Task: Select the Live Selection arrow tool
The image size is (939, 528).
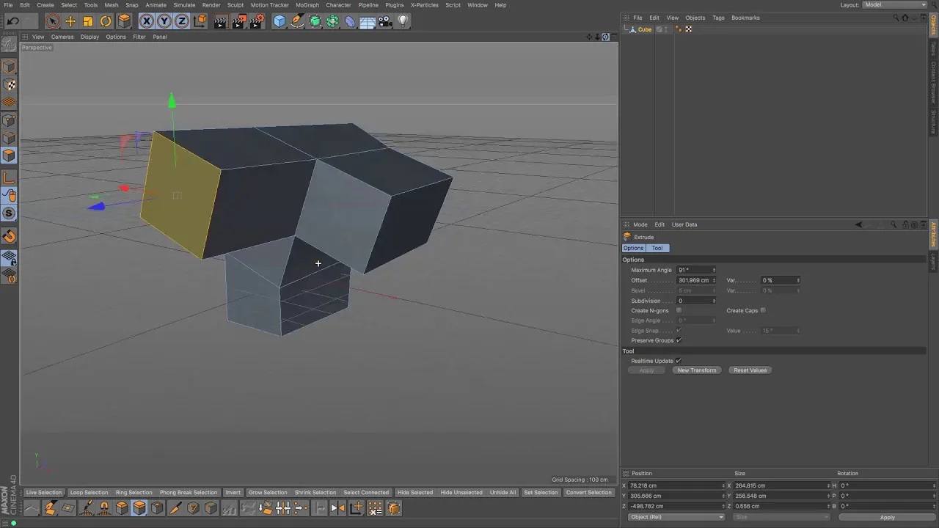Action: pos(52,21)
